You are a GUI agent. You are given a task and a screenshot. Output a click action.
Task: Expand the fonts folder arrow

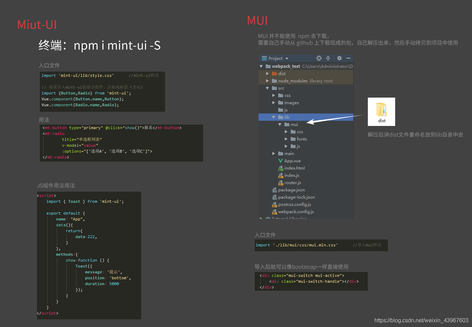286,139
